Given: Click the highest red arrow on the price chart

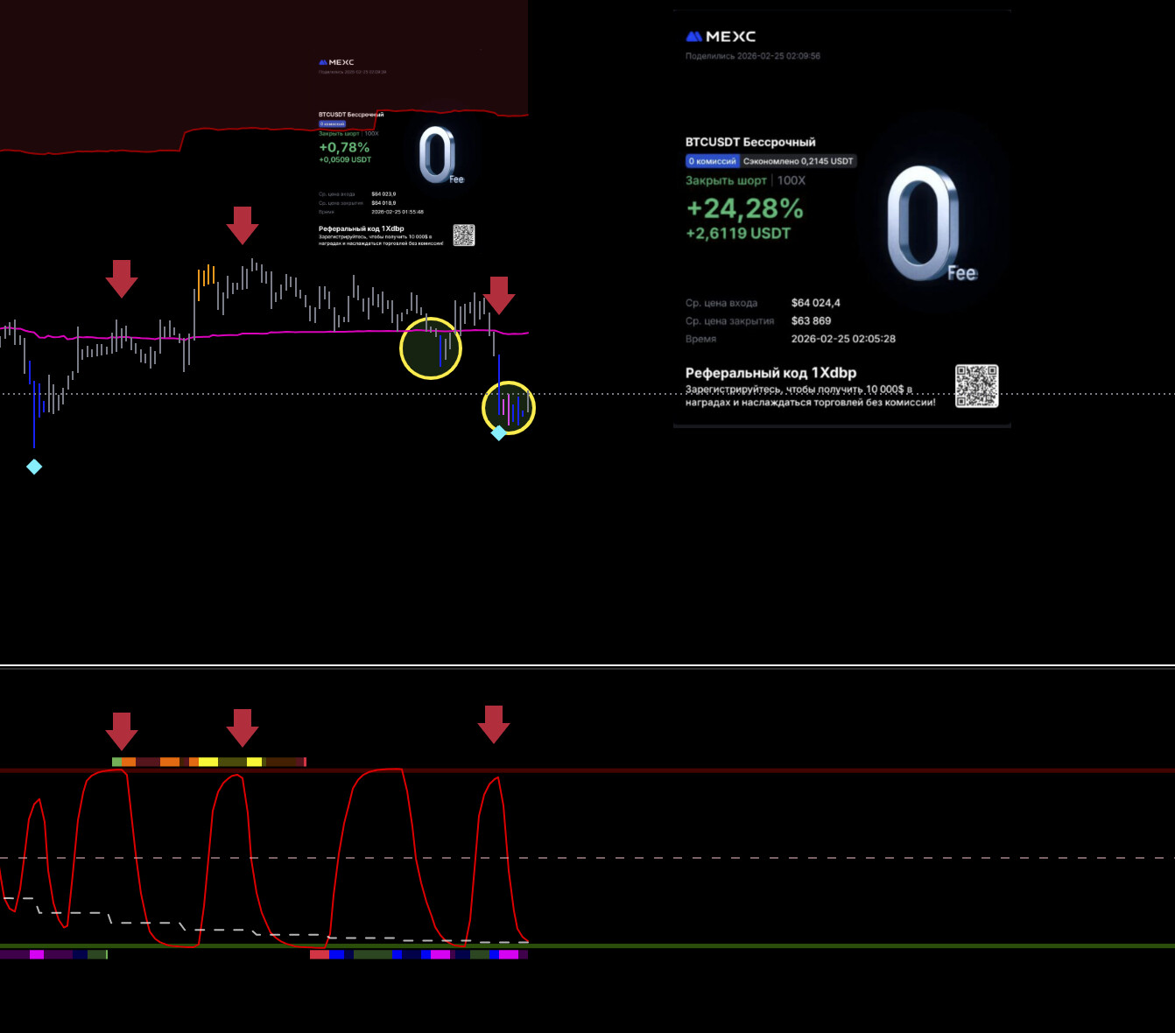Looking at the screenshot, I should [243, 225].
